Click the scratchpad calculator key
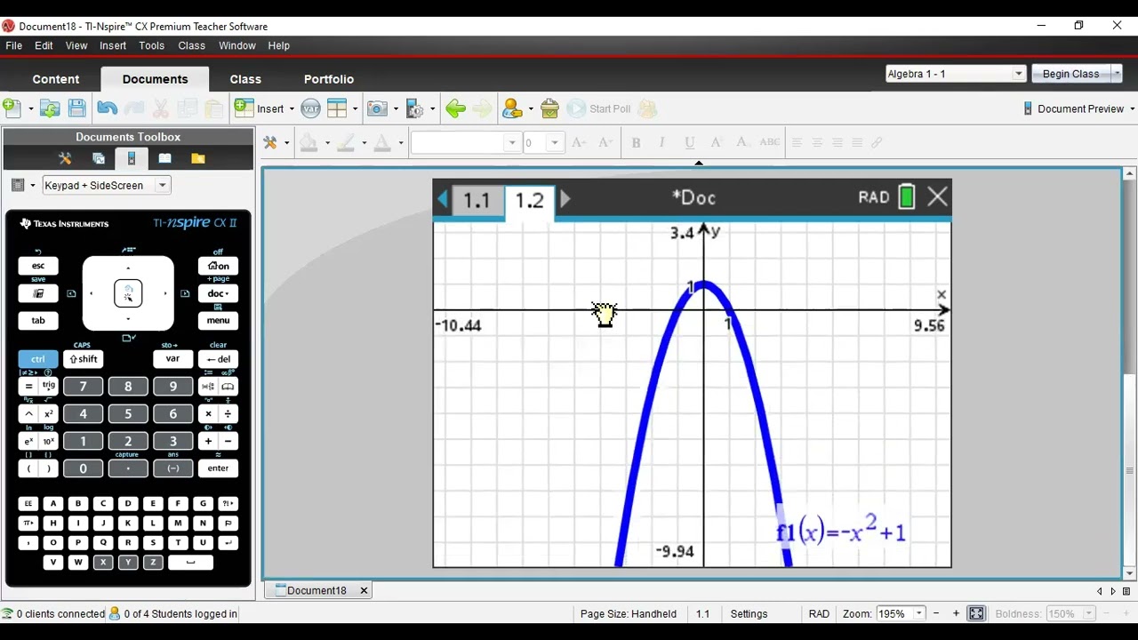 pos(38,293)
